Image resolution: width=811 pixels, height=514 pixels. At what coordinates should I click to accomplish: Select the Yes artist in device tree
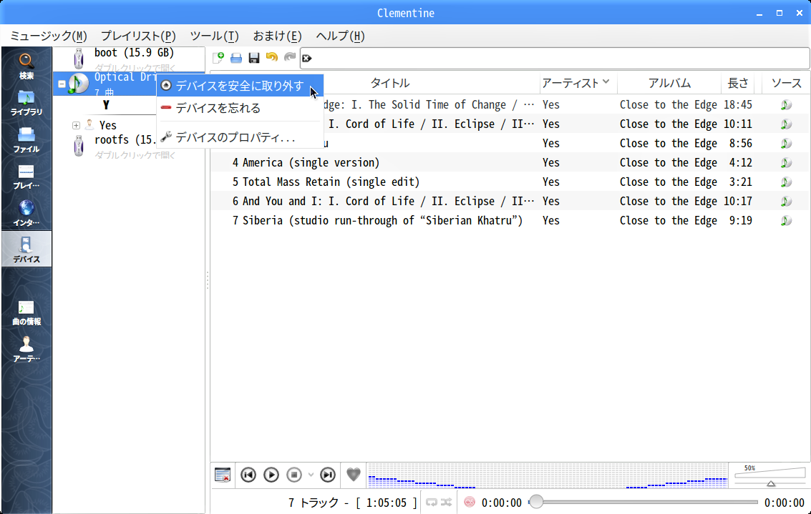point(107,126)
